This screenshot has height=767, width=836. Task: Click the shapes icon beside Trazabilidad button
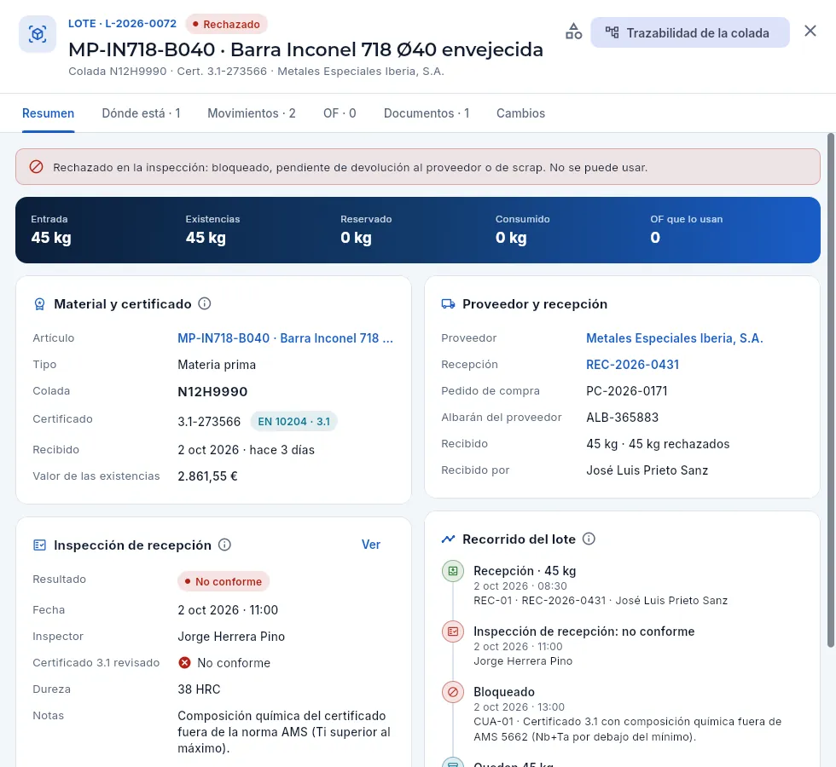[573, 32]
